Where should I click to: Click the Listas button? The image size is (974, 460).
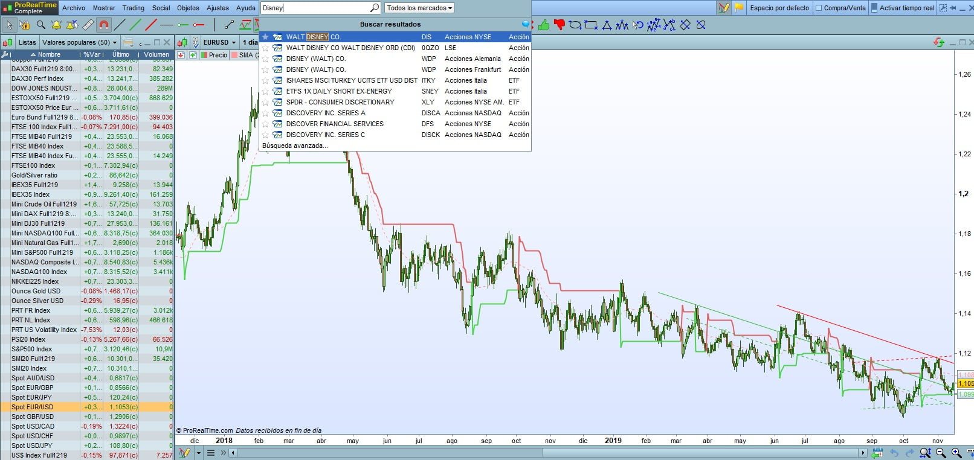[27, 42]
